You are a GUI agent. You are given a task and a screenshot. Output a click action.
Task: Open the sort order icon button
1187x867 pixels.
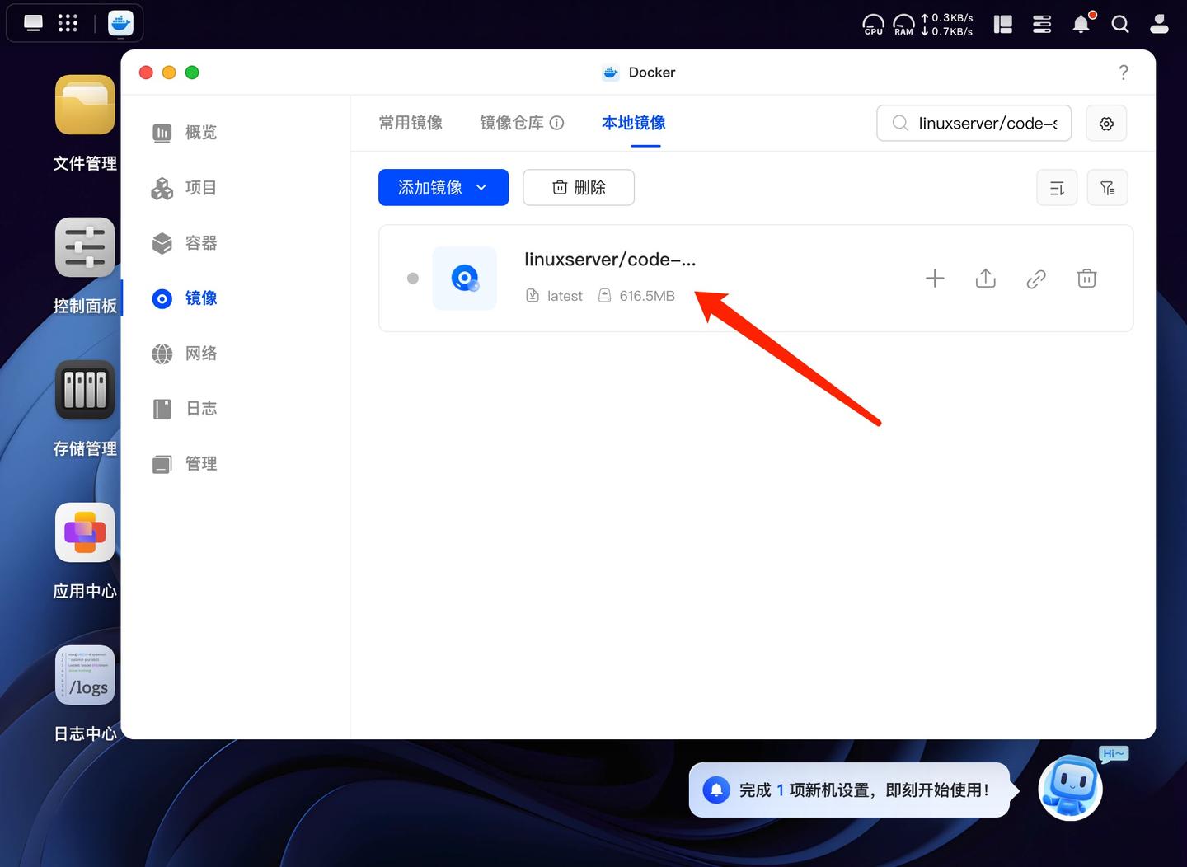pyautogui.click(x=1057, y=189)
